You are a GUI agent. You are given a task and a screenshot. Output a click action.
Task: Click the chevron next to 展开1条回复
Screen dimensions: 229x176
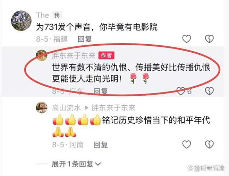98,164
